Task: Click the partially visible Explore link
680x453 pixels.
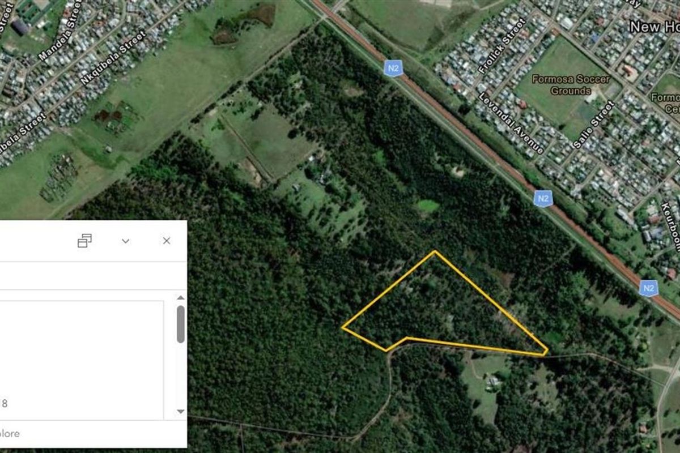Action: [x=10, y=434]
